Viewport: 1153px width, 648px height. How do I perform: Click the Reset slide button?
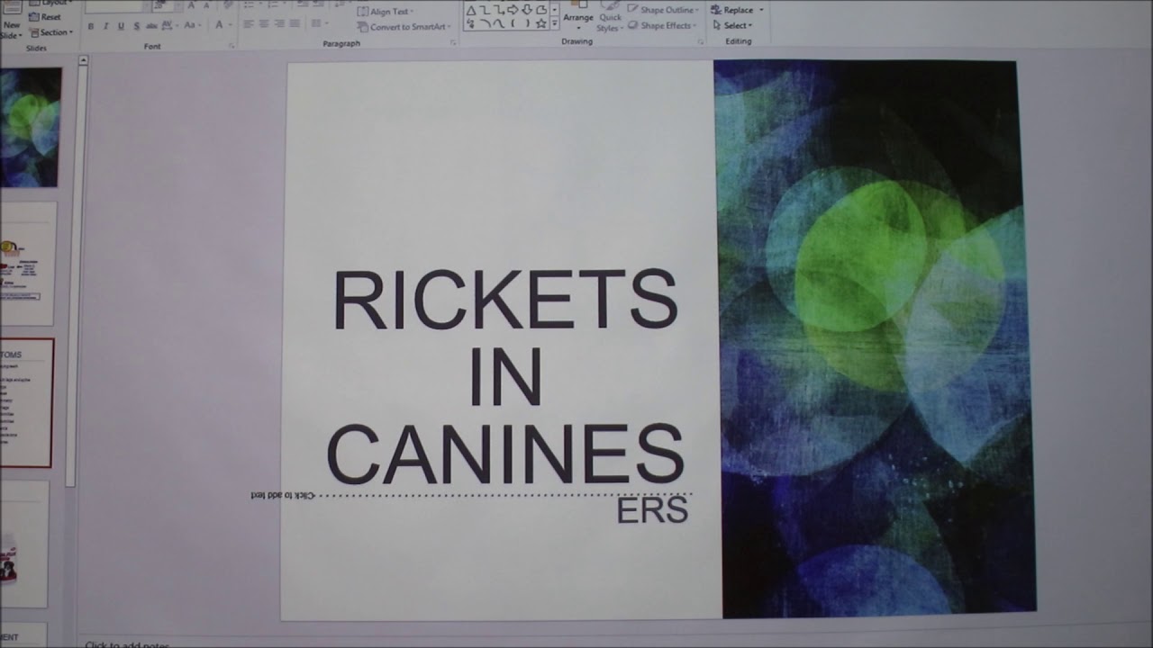tap(45, 17)
